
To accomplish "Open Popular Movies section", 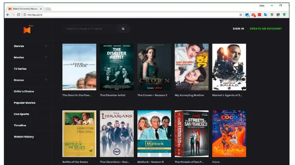I will pos(24,103).
